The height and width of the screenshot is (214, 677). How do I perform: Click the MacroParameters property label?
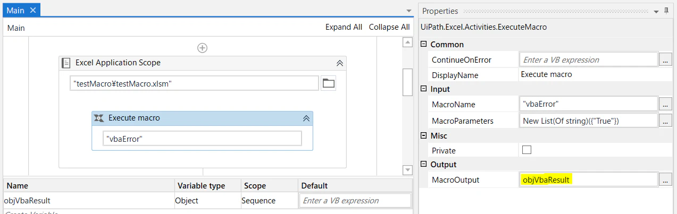(462, 121)
